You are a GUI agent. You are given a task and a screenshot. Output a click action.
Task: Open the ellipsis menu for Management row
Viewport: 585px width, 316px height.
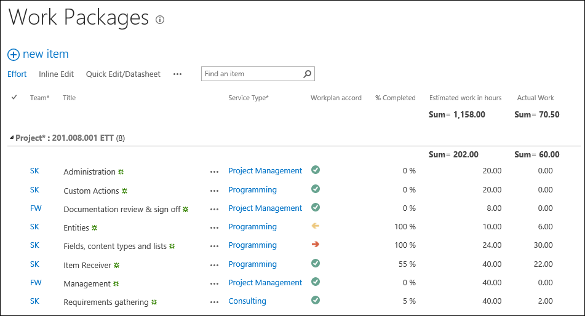[214, 283]
